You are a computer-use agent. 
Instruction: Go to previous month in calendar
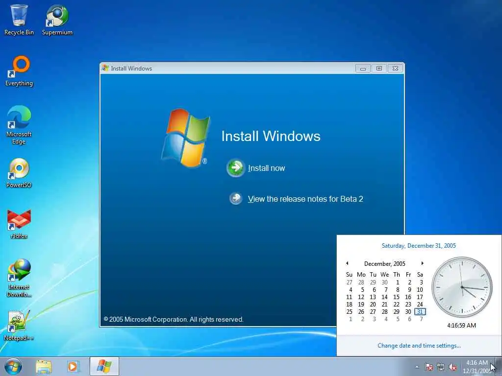[347, 263]
